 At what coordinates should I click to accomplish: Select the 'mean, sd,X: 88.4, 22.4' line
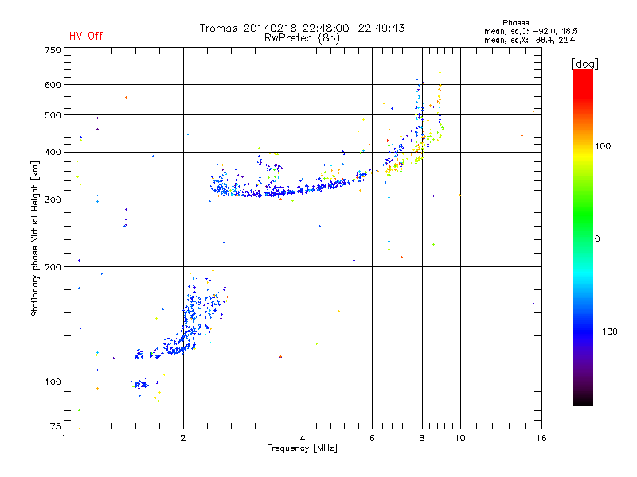tap(530, 40)
